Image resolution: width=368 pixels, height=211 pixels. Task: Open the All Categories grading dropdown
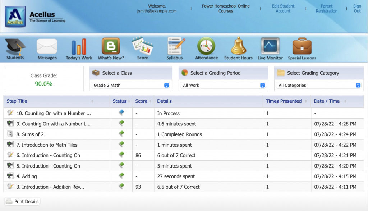click(x=319, y=86)
